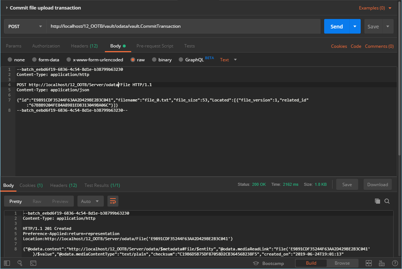Open the Postman console icon
Viewport: 402px width, 269px height.
pyautogui.click(x=33, y=263)
